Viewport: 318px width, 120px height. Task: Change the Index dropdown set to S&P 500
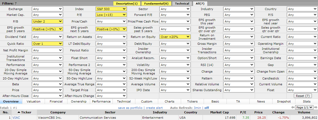111,9
